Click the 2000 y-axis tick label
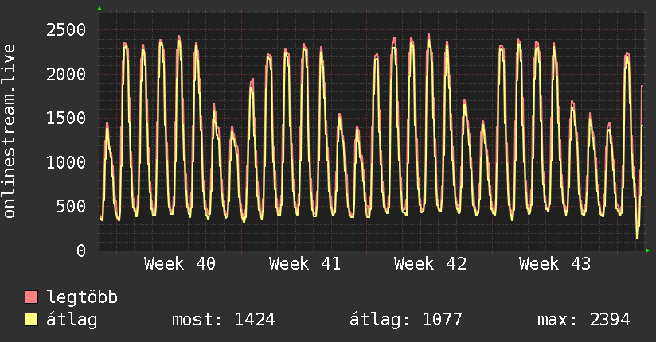The width and height of the screenshot is (656, 342). pyautogui.click(x=66, y=75)
